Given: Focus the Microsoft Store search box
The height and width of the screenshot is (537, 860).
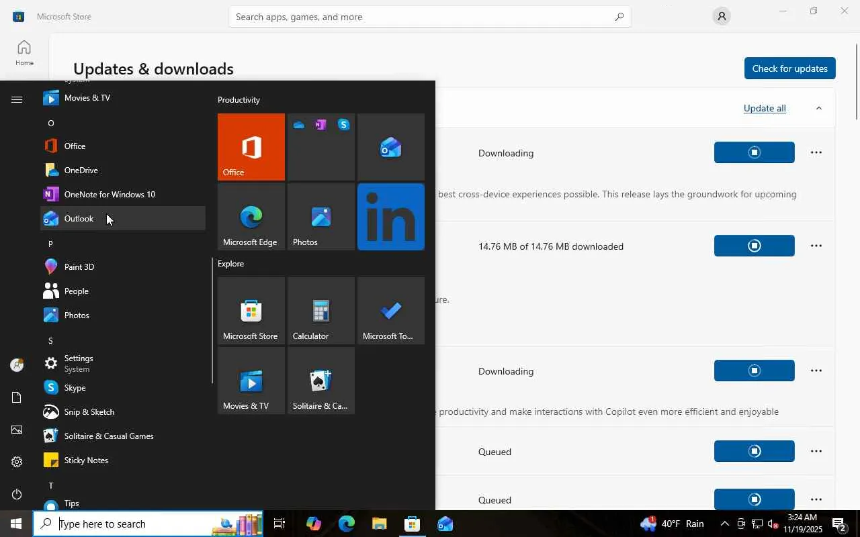Looking at the screenshot, I should pos(430,17).
